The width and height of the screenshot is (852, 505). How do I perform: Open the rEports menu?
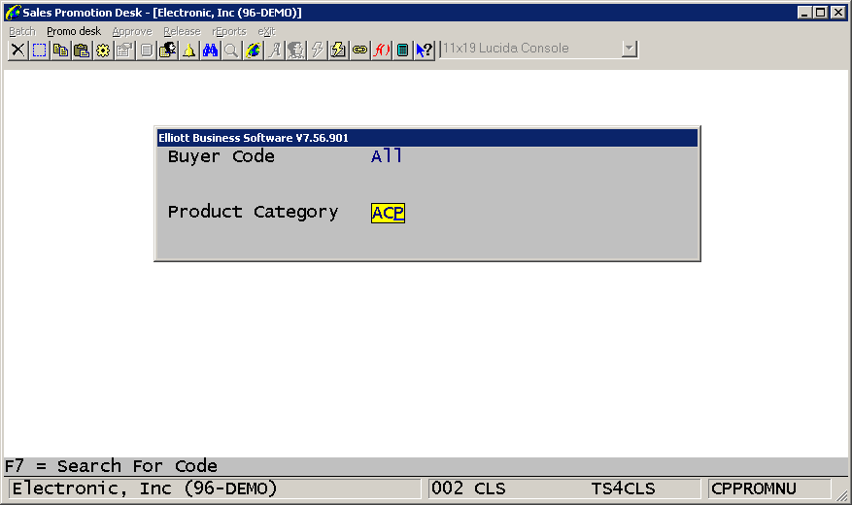click(x=229, y=31)
